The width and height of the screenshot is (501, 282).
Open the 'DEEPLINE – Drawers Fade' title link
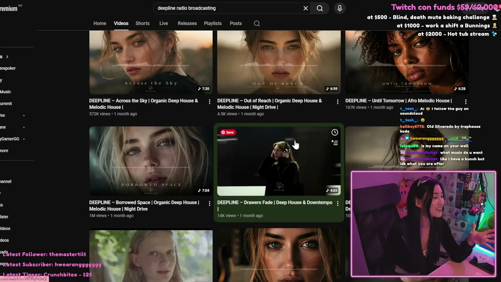(275, 206)
